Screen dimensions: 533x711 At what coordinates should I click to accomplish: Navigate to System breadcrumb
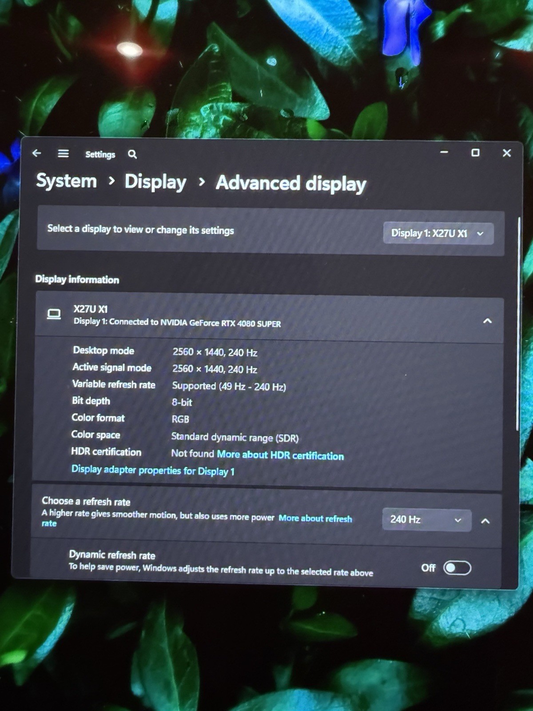(x=66, y=181)
